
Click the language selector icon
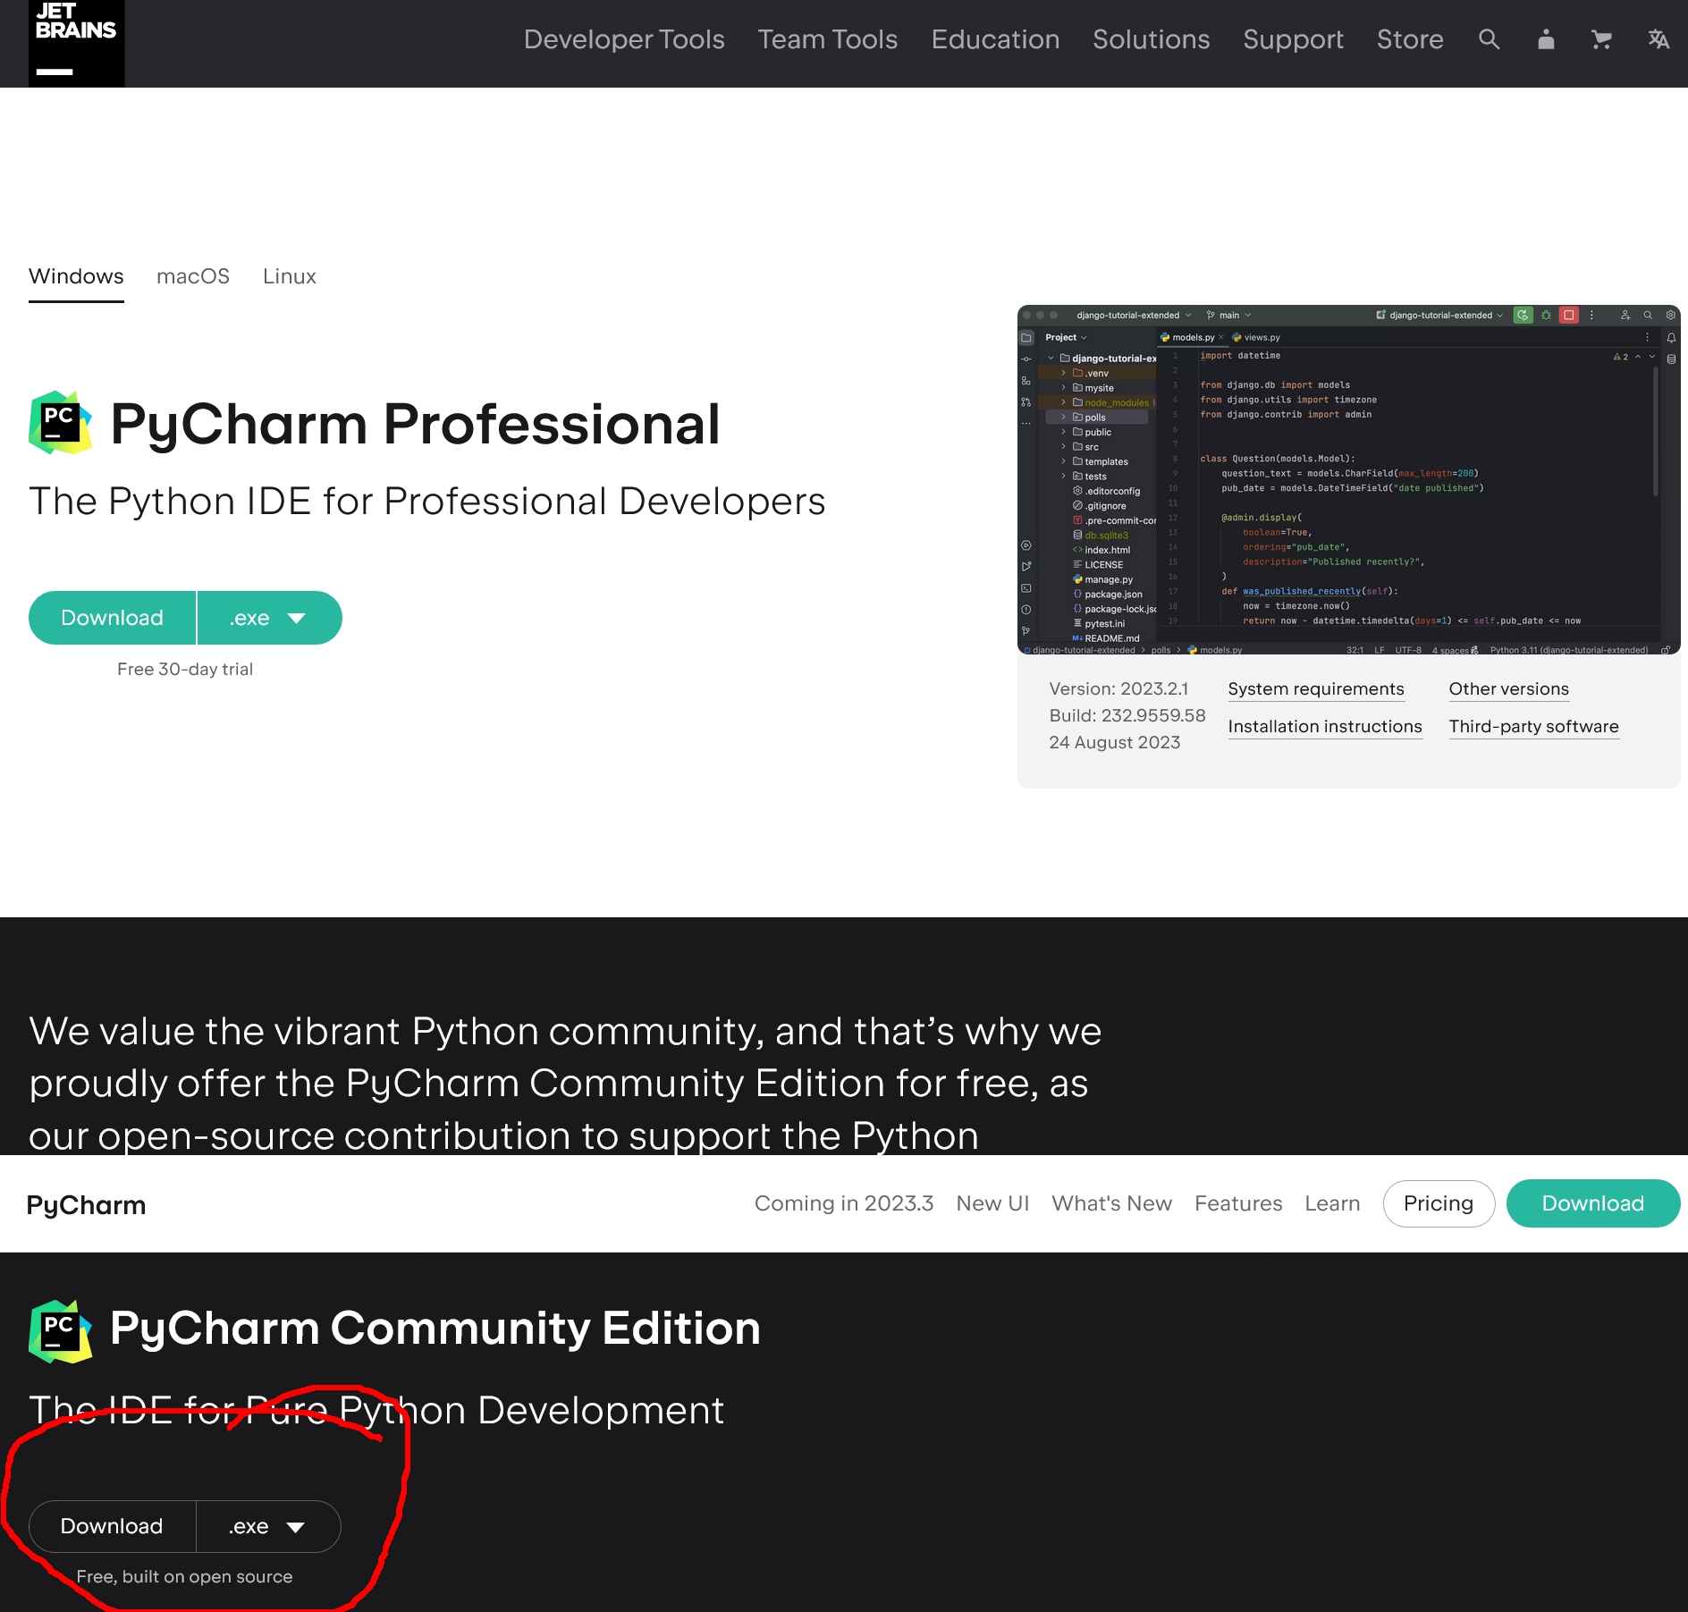[1658, 39]
